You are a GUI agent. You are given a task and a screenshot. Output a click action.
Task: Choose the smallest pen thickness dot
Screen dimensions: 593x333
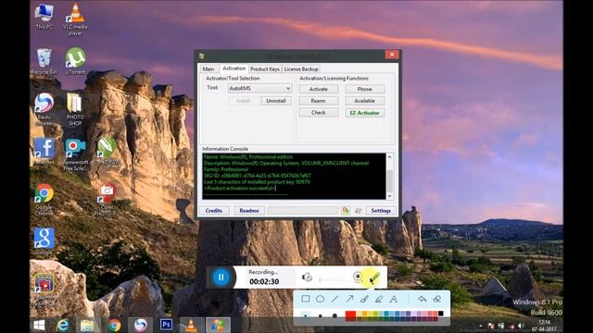click(306, 315)
